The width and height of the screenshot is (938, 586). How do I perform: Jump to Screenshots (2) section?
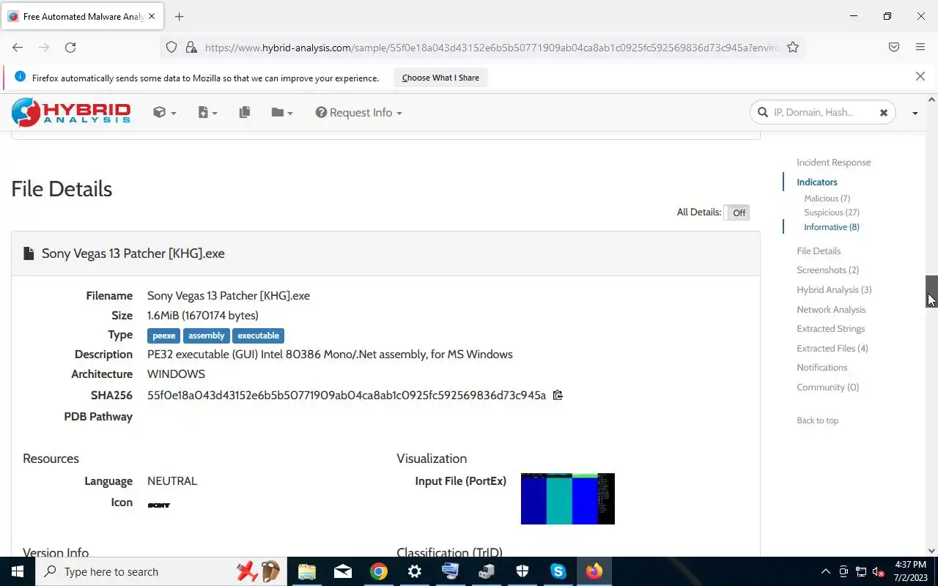click(x=828, y=270)
